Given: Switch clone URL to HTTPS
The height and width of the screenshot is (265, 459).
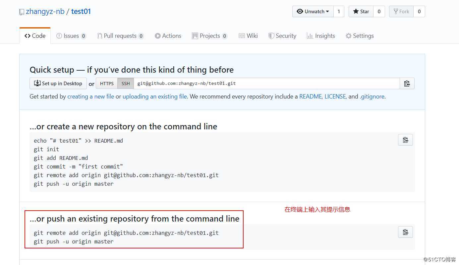Looking at the screenshot, I should click(107, 84).
